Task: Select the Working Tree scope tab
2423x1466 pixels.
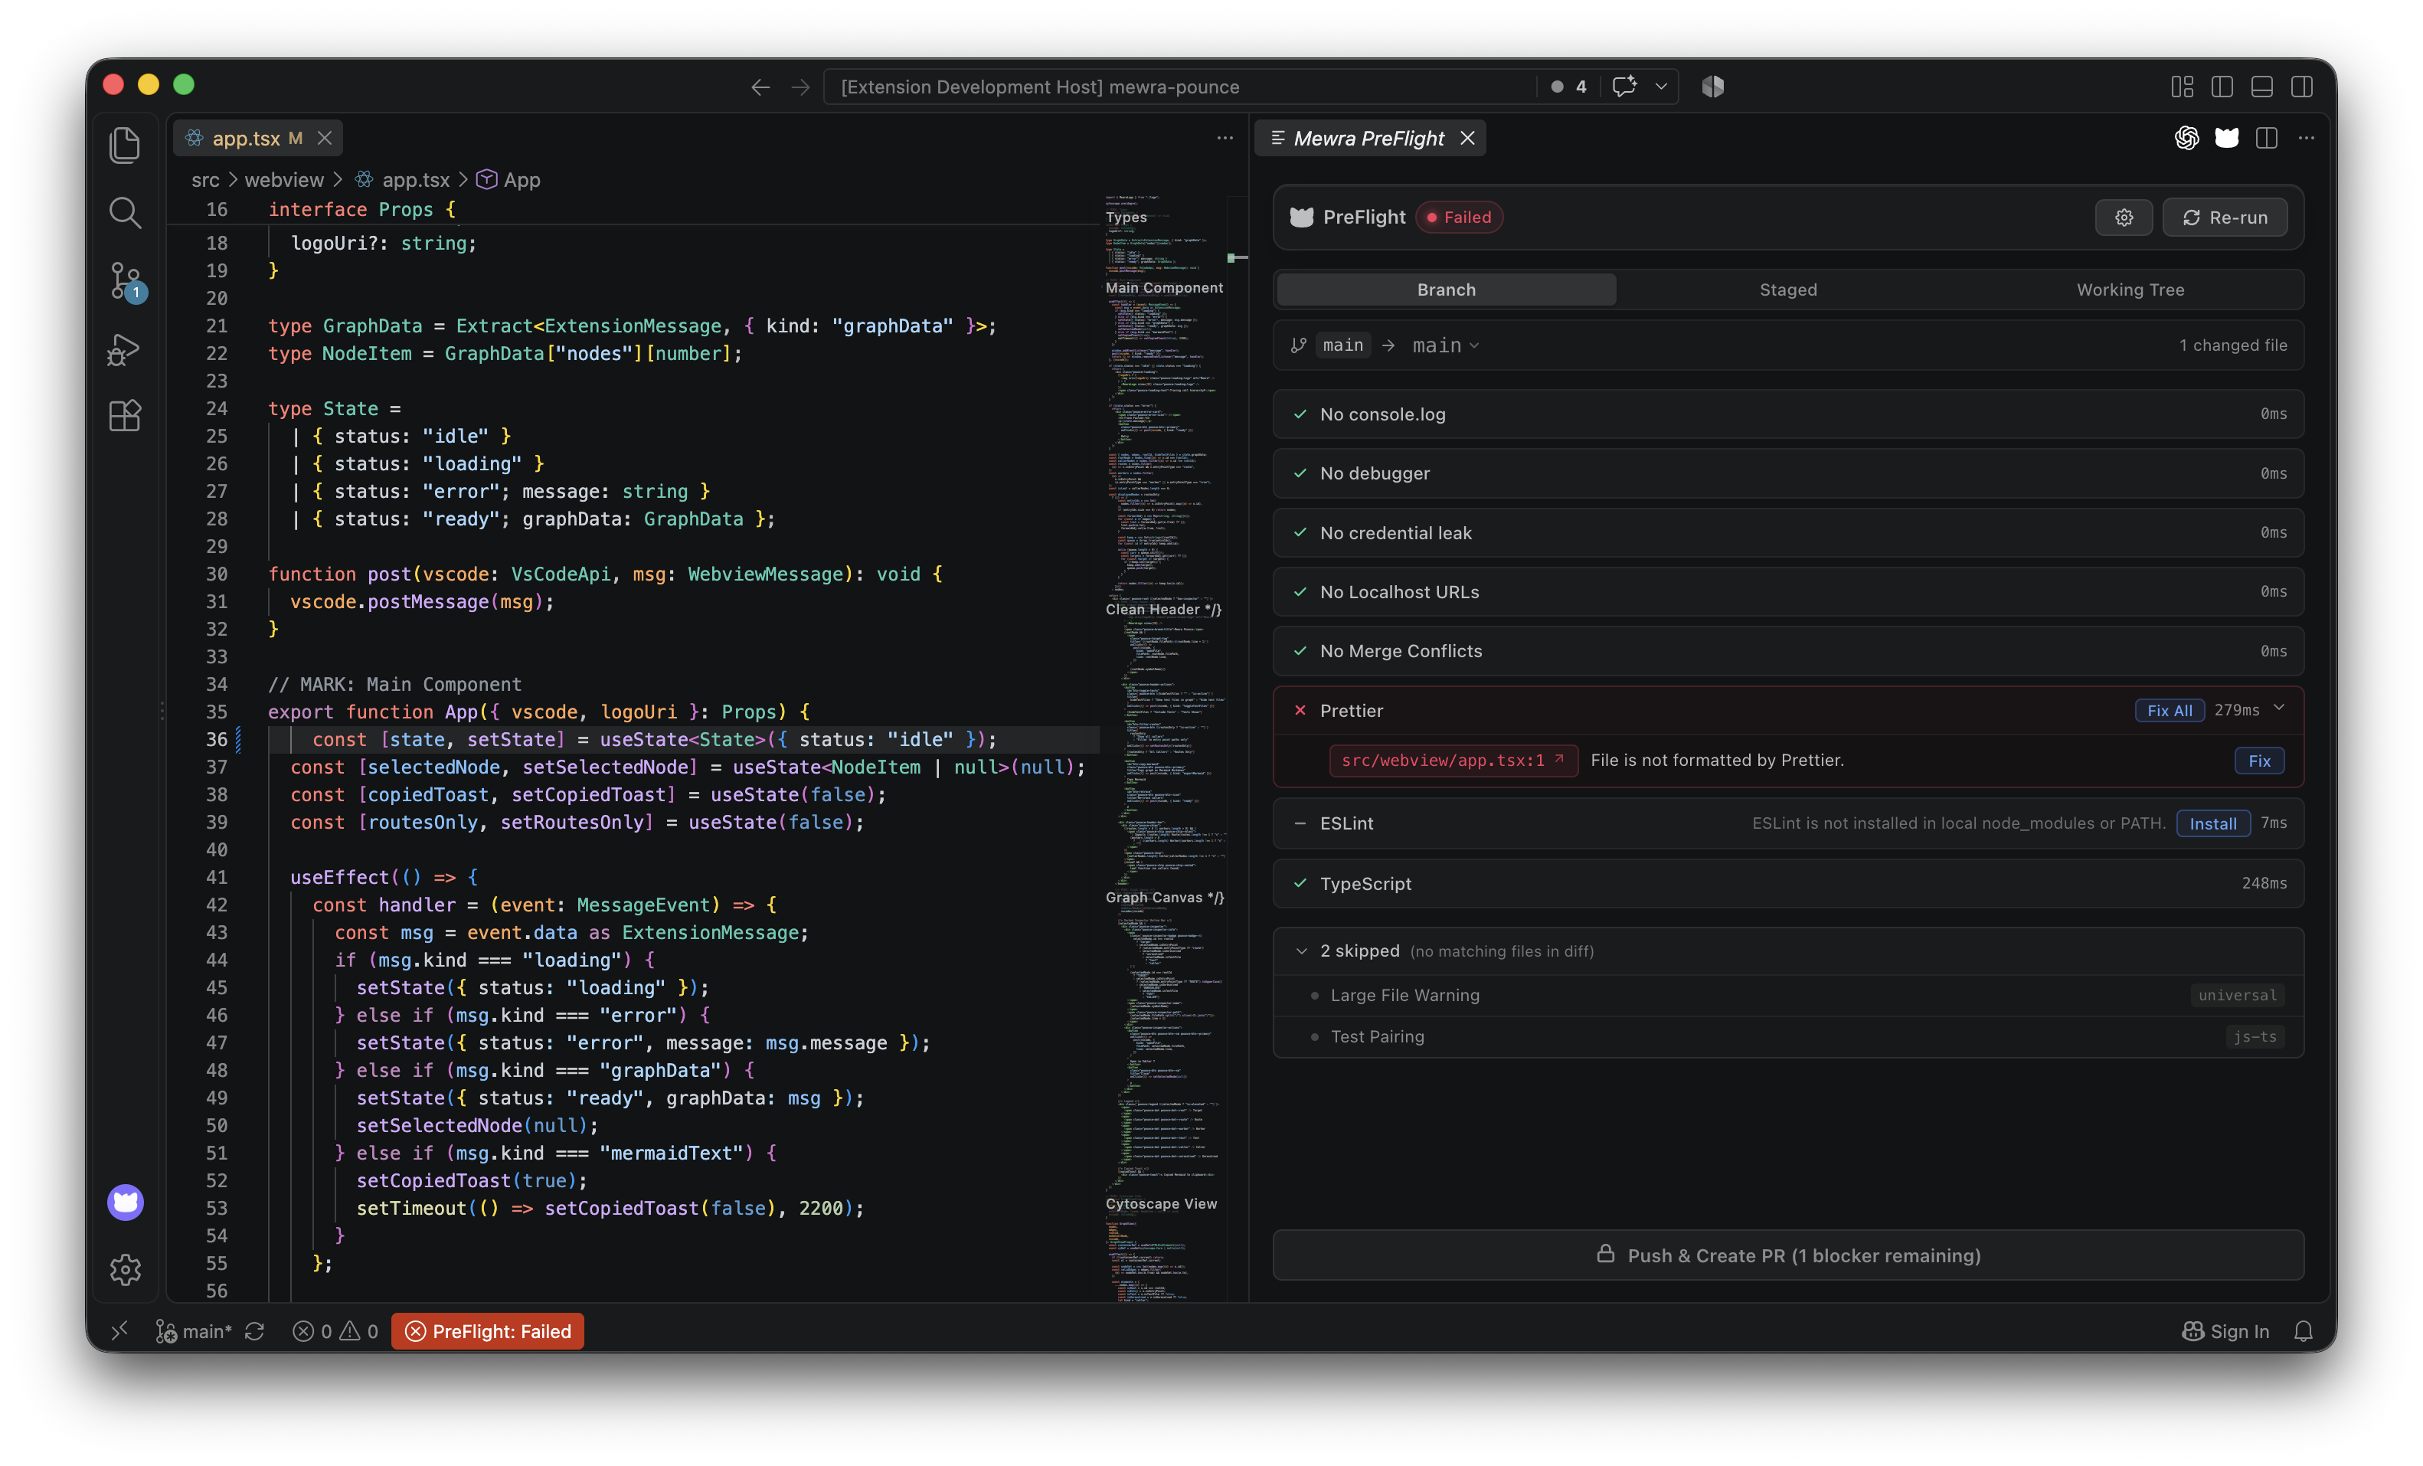Action: coord(2130,289)
